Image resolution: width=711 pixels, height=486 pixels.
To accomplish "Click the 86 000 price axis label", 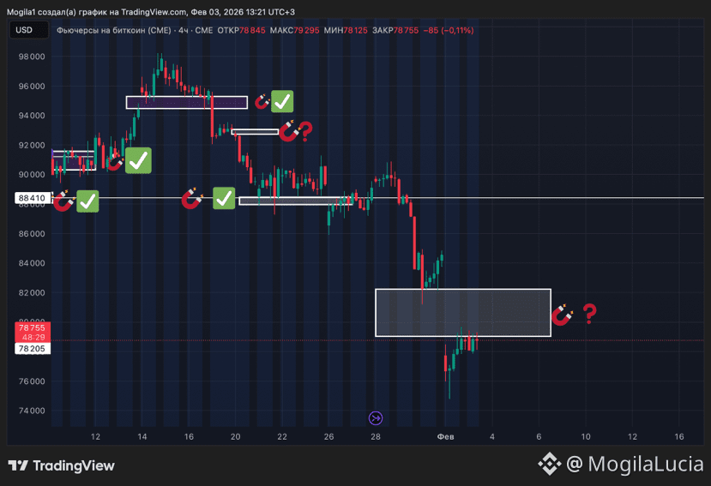I will [32, 234].
